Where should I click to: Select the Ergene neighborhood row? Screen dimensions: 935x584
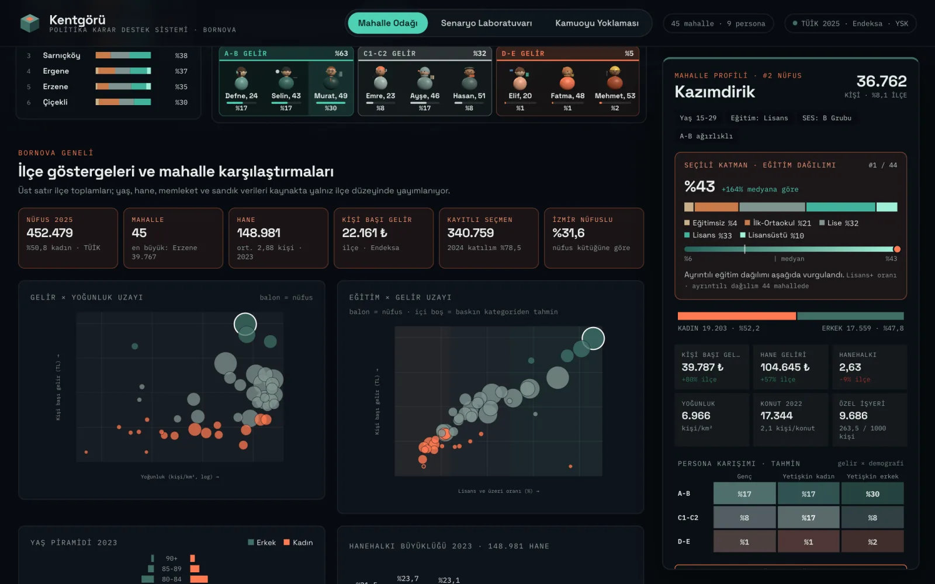point(107,71)
